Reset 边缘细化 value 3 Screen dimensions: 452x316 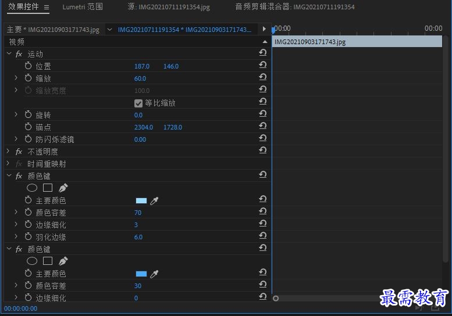pyautogui.click(x=262, y=224)
